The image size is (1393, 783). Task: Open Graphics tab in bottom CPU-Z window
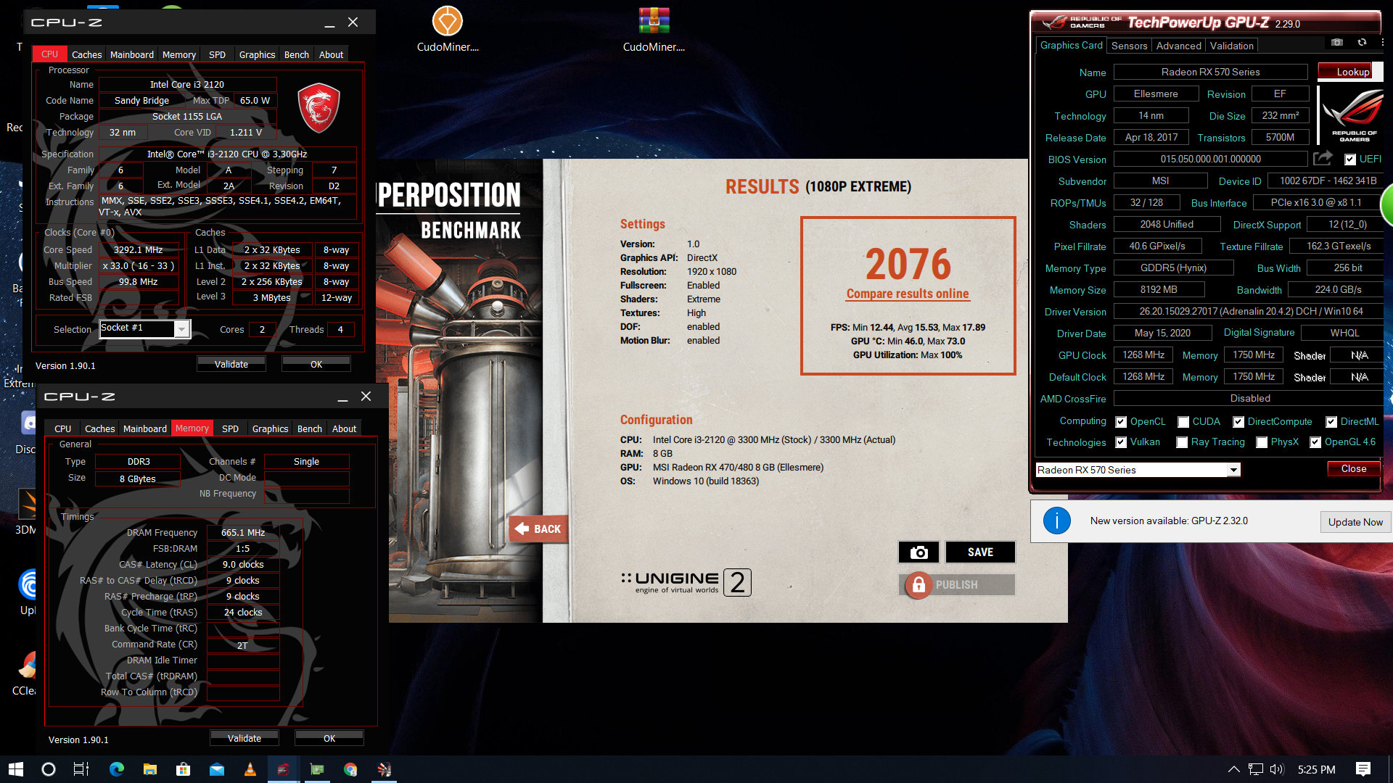coord(270,428)
